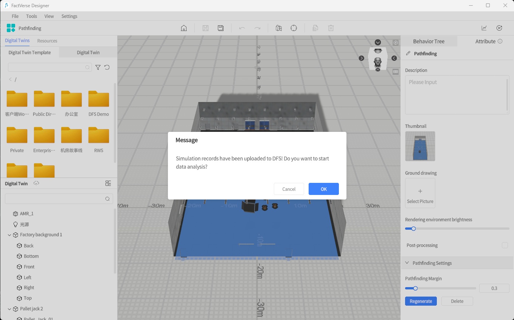Open the data analysis chart icon
Screen dimensions: 514x320
pos(484,28)
